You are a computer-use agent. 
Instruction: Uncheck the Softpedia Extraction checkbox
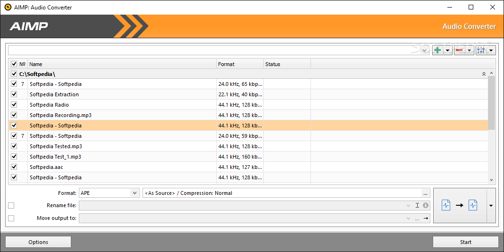(x=14, y=94)
